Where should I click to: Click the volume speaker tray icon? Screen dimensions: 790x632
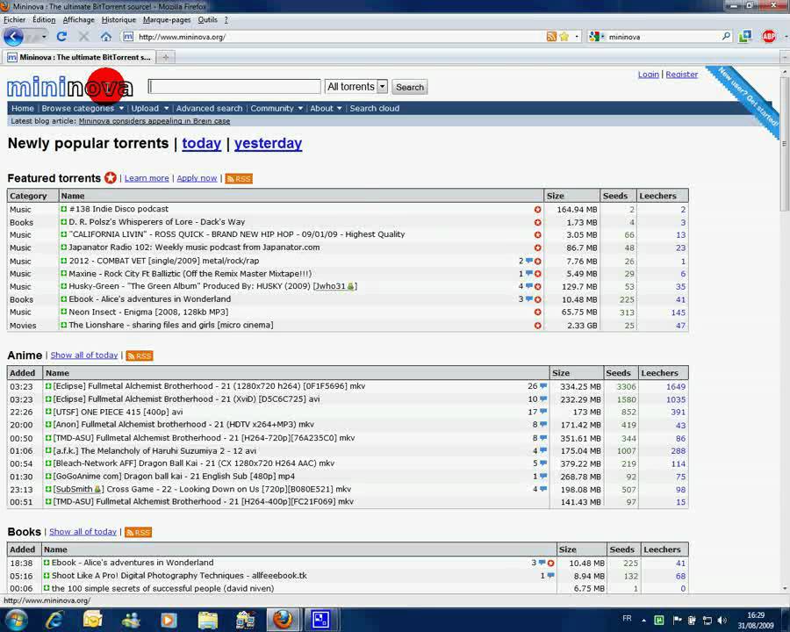[x=722, y=620]
